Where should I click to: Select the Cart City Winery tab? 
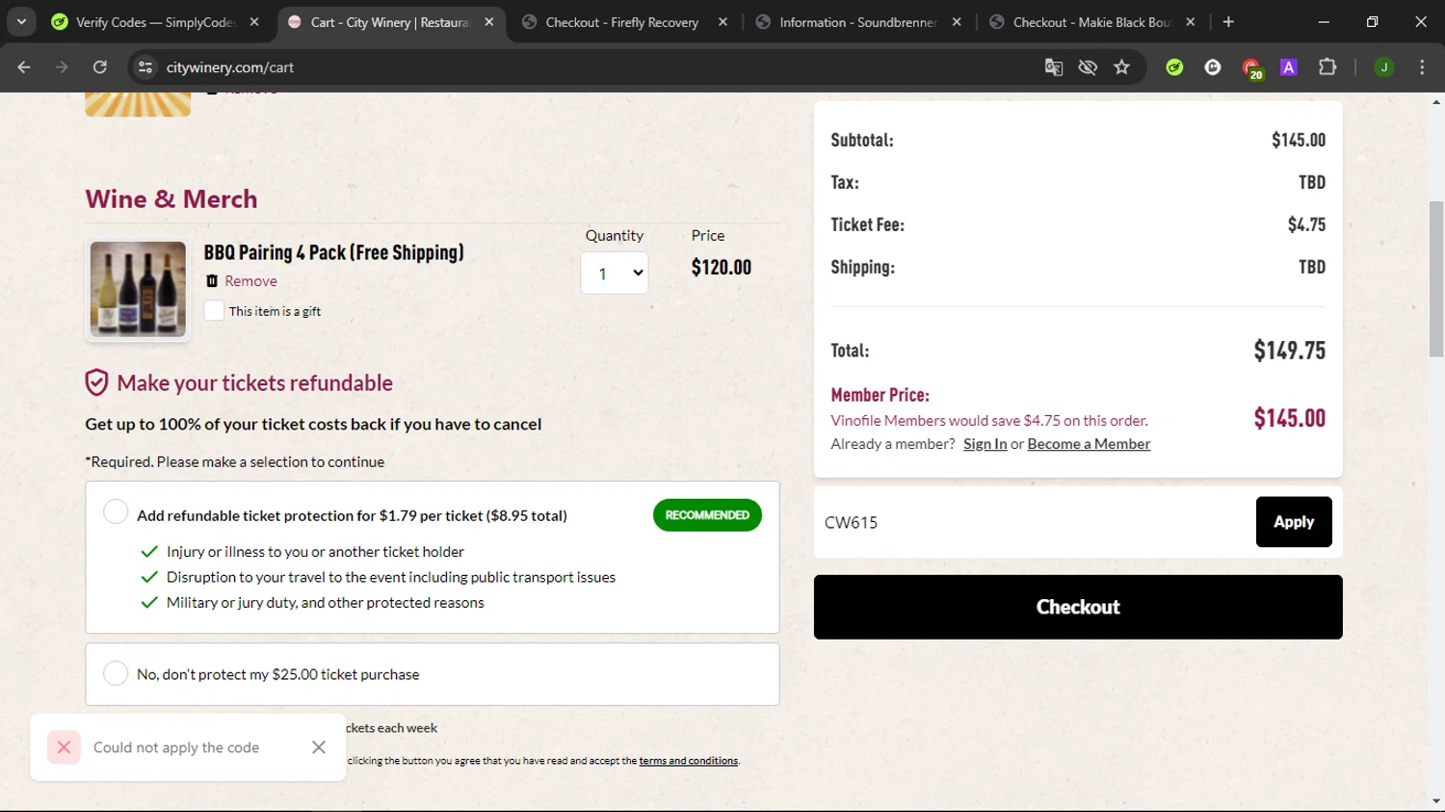coord(388,22)
